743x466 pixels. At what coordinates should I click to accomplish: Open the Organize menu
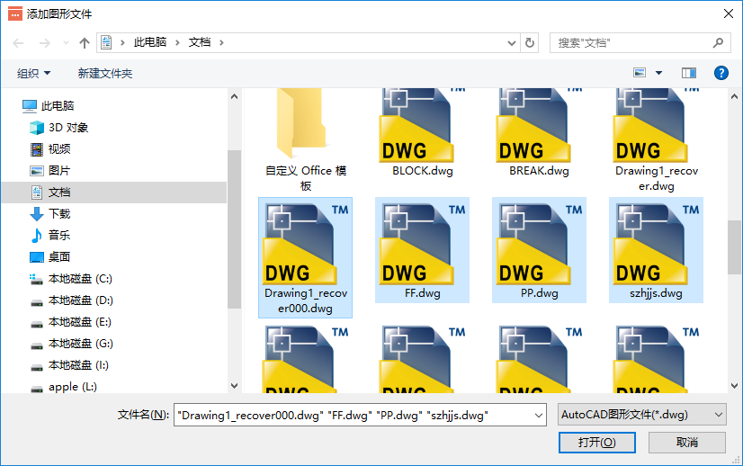click(34, 73)
